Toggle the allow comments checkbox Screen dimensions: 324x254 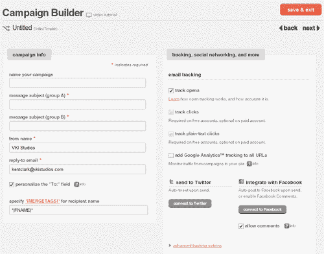click(241, 226)
